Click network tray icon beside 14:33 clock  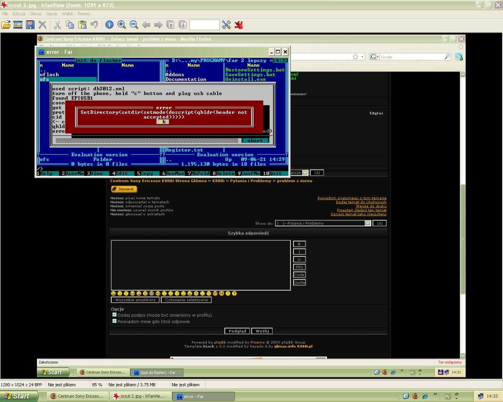coord(481,396)
